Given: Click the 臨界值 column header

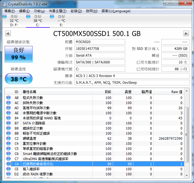Looking at the screenshot, I should pos(144,92).
